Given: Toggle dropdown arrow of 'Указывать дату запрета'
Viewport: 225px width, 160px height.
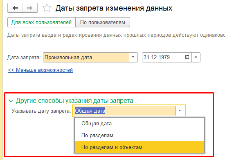Looking at the screenshot, I should (180, 111).
